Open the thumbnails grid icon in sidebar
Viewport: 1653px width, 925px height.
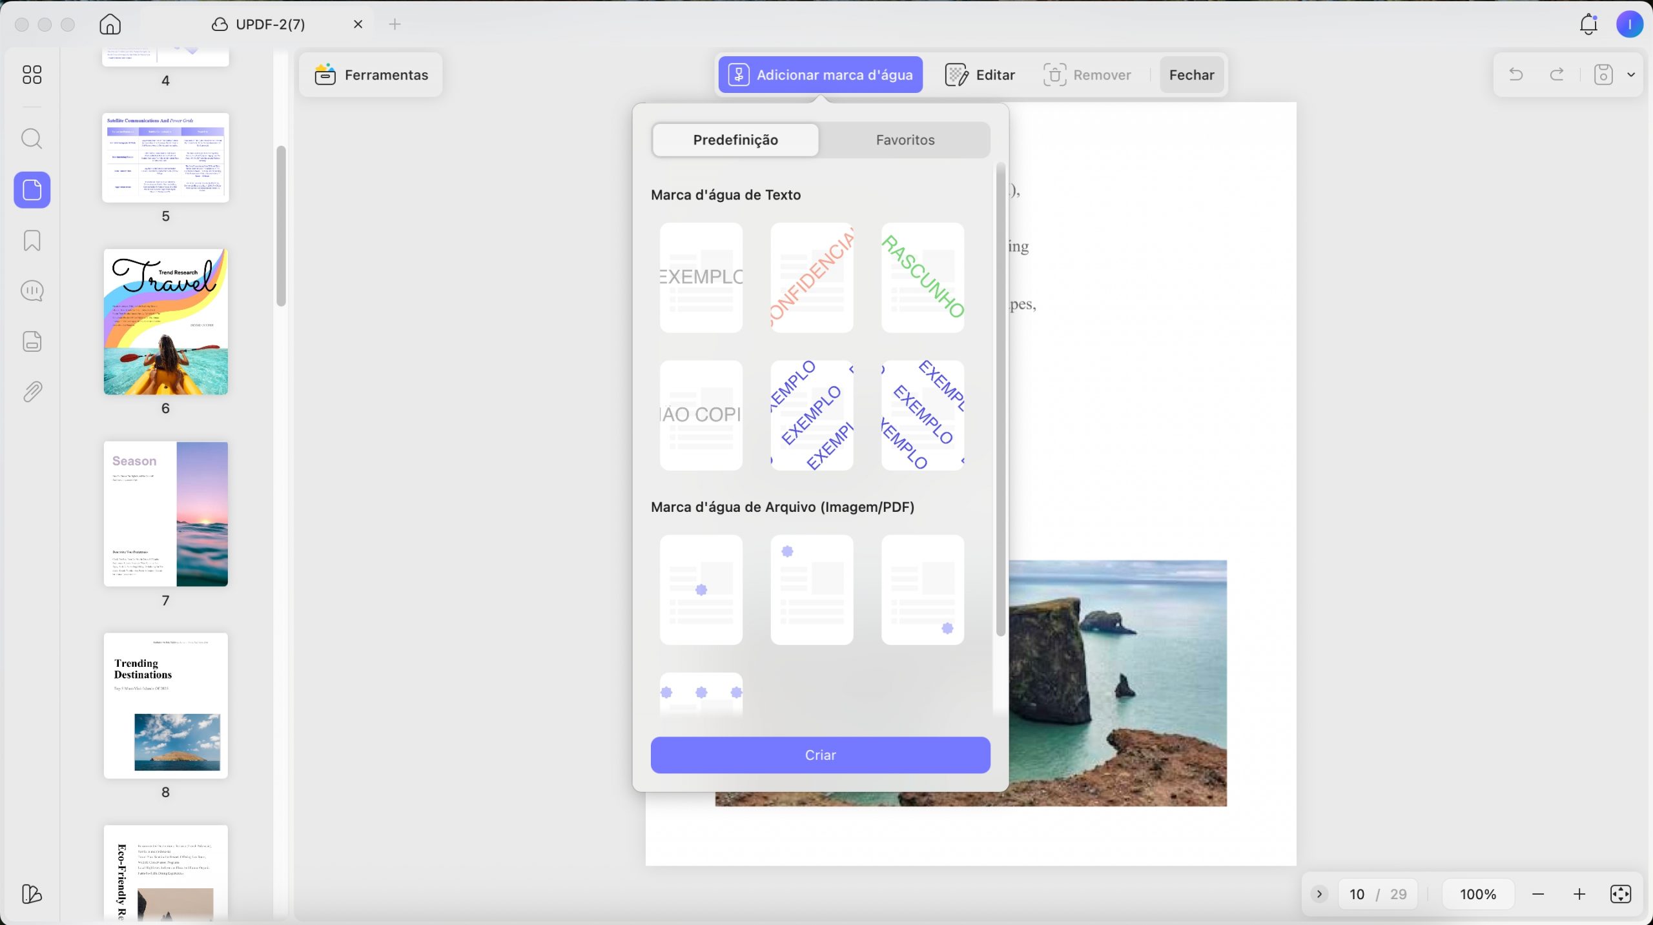click(x=32, y=74)
